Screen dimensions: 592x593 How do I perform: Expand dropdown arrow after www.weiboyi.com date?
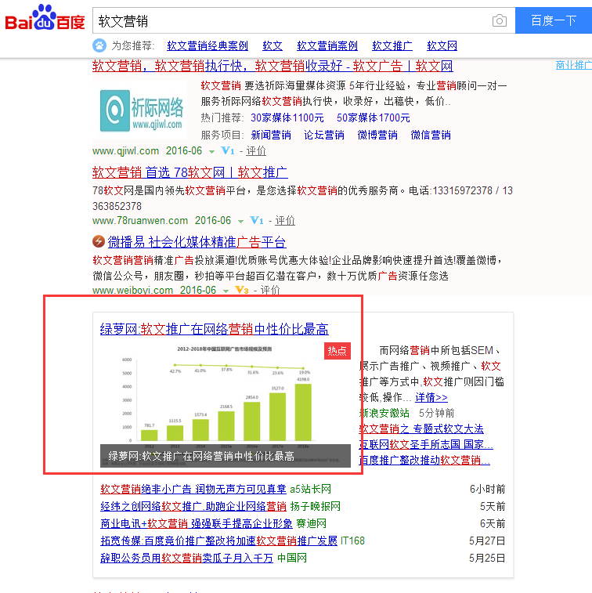(226, 291)
